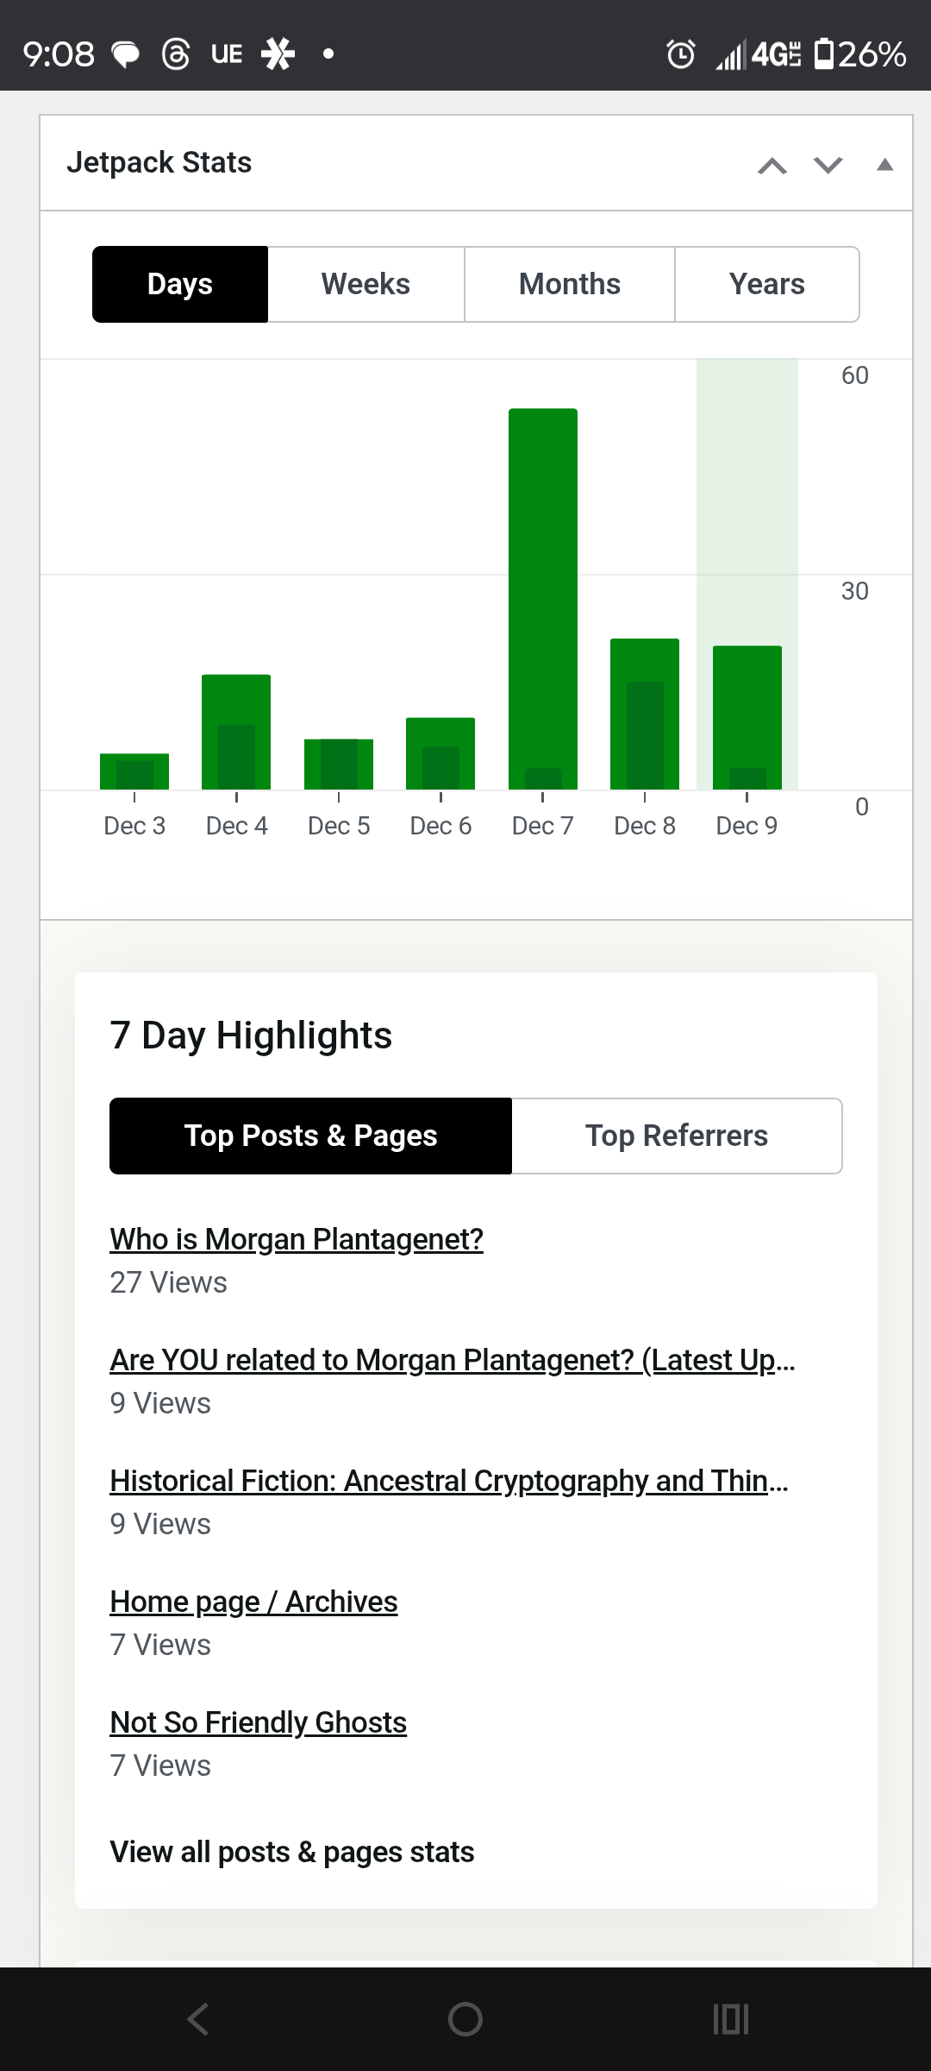Open "Who is Morgan Plantagenet?" post link

tap(297, 1239)
